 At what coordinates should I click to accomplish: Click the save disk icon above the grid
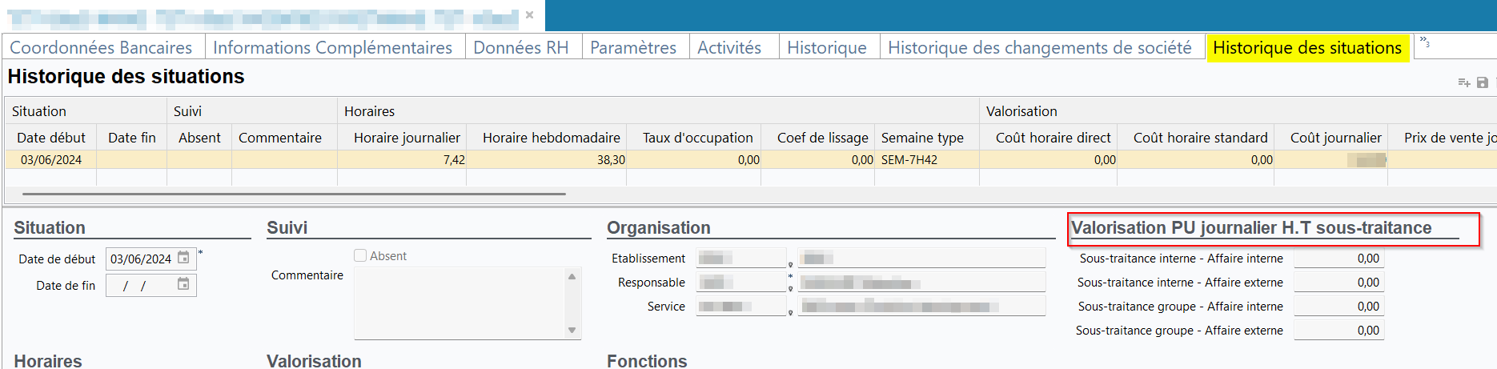[x=1483, y=82]
